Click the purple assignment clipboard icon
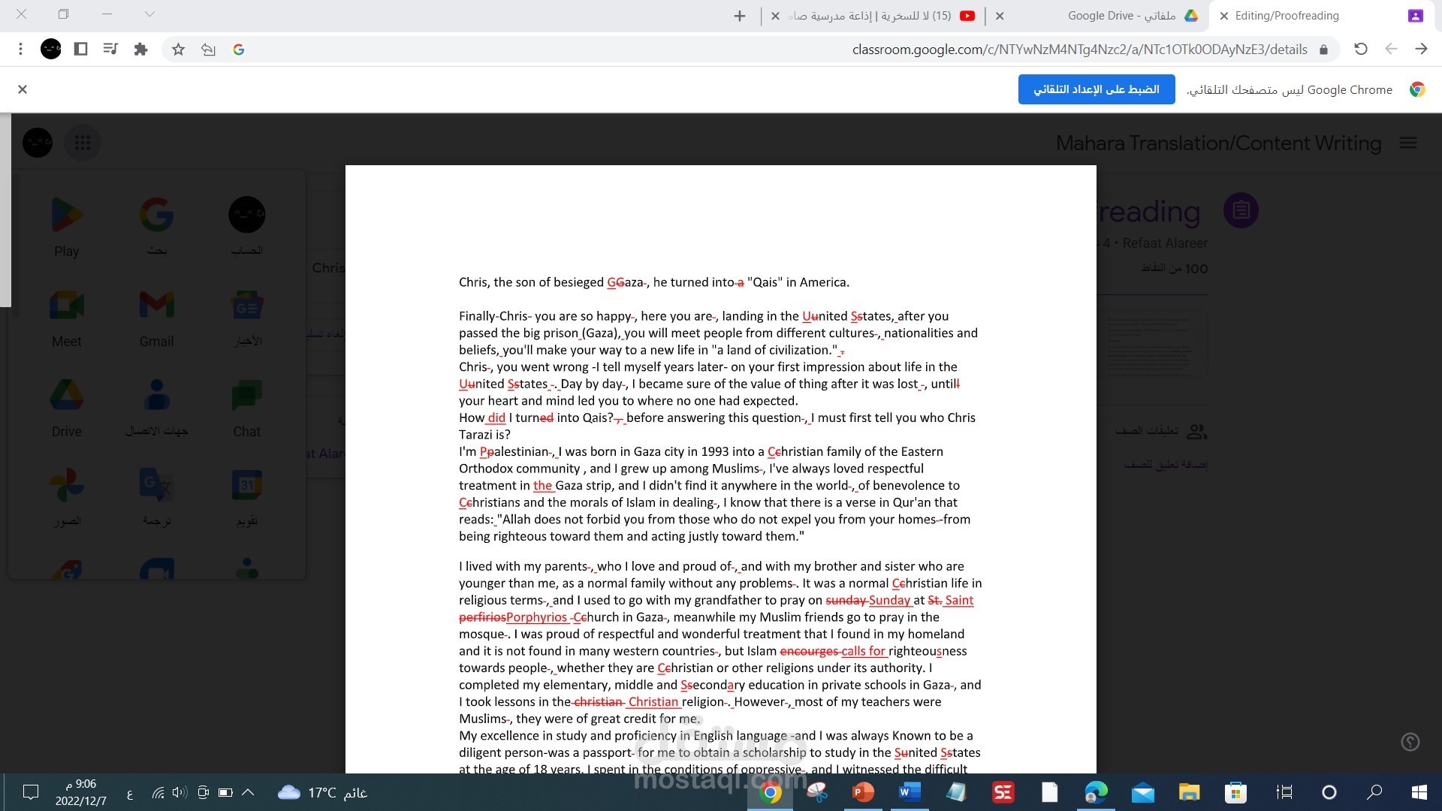The width and height of the screenshot is (1442, 811). [x=1241, y=210]
